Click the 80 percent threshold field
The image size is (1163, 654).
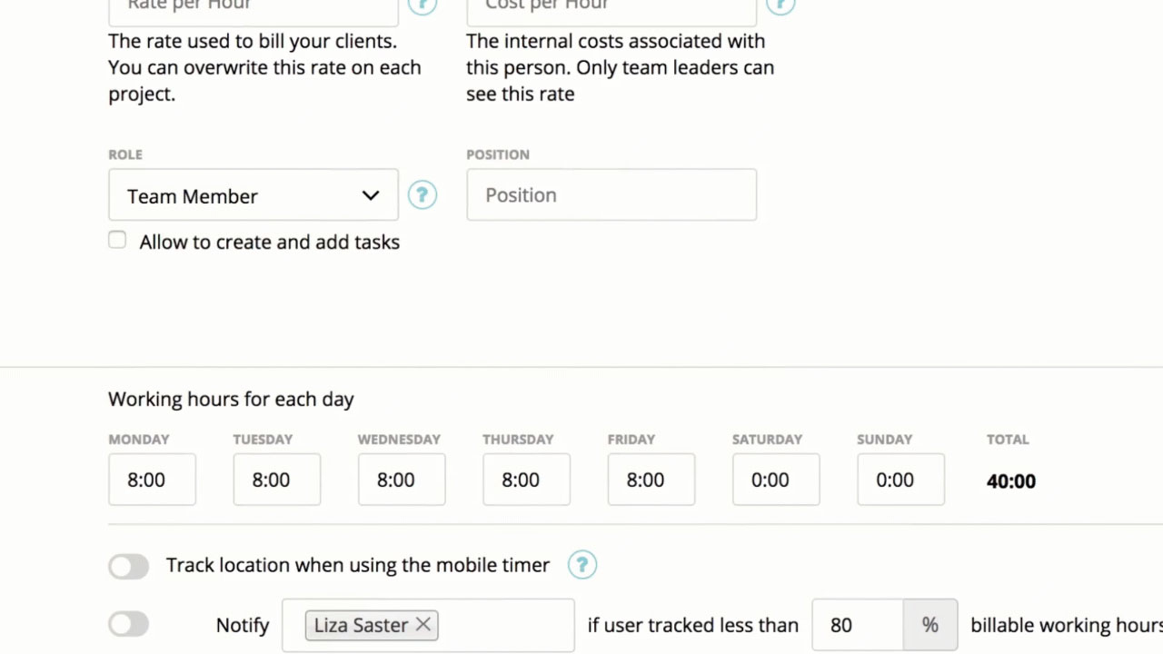point(858,625)
